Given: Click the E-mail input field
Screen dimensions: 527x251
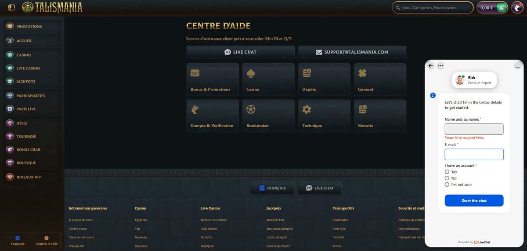Looking at the screenshot, I should click(474, 154).
